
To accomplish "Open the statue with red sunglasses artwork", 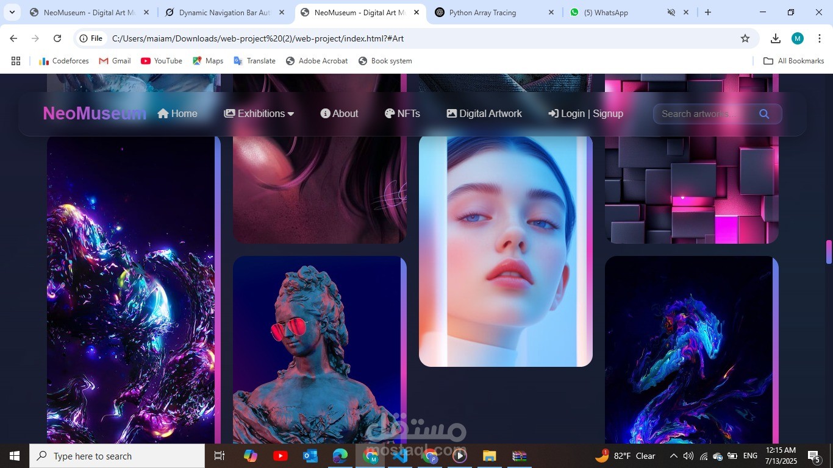I will pyautogui.click(x=320, y=350).
